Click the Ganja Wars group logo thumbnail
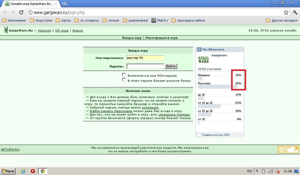This screenshot has height=175, width=300. tap(203, 60)
